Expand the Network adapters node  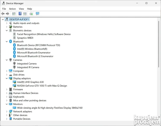pos(7,111)
